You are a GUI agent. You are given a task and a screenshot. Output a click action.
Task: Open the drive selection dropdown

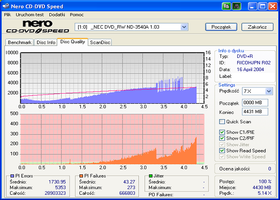point(184,27)
